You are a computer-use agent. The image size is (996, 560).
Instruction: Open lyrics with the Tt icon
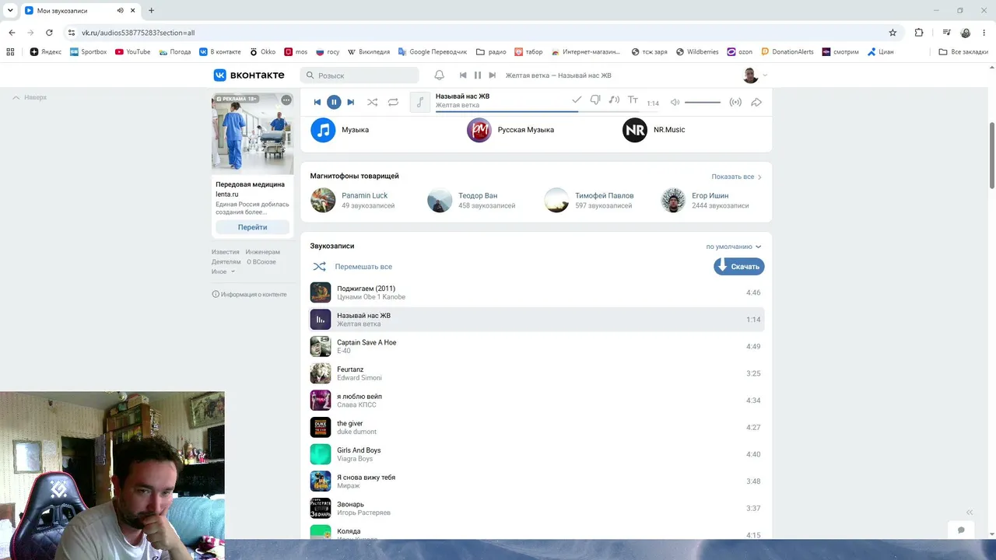point(633,100)
